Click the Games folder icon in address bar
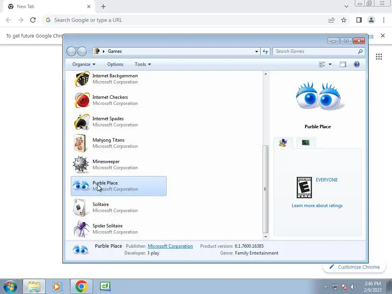Image resolution: width=392 pixels, height=294 pixels. coord(96,51)
